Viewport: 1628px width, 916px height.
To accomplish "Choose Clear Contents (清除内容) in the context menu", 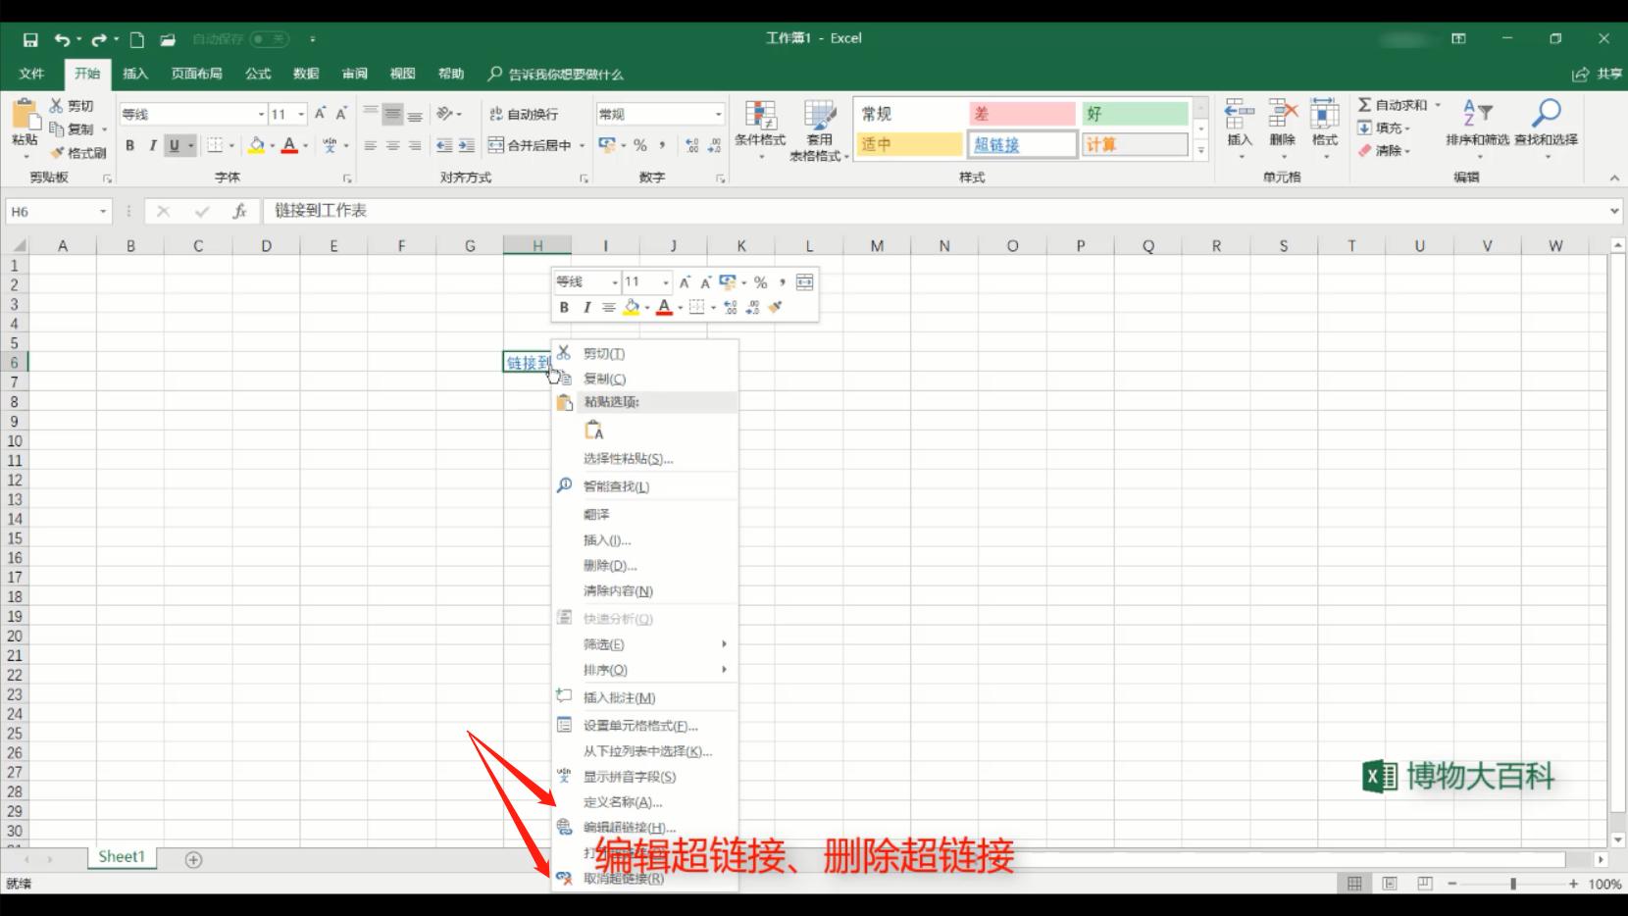I will point(645,591).
